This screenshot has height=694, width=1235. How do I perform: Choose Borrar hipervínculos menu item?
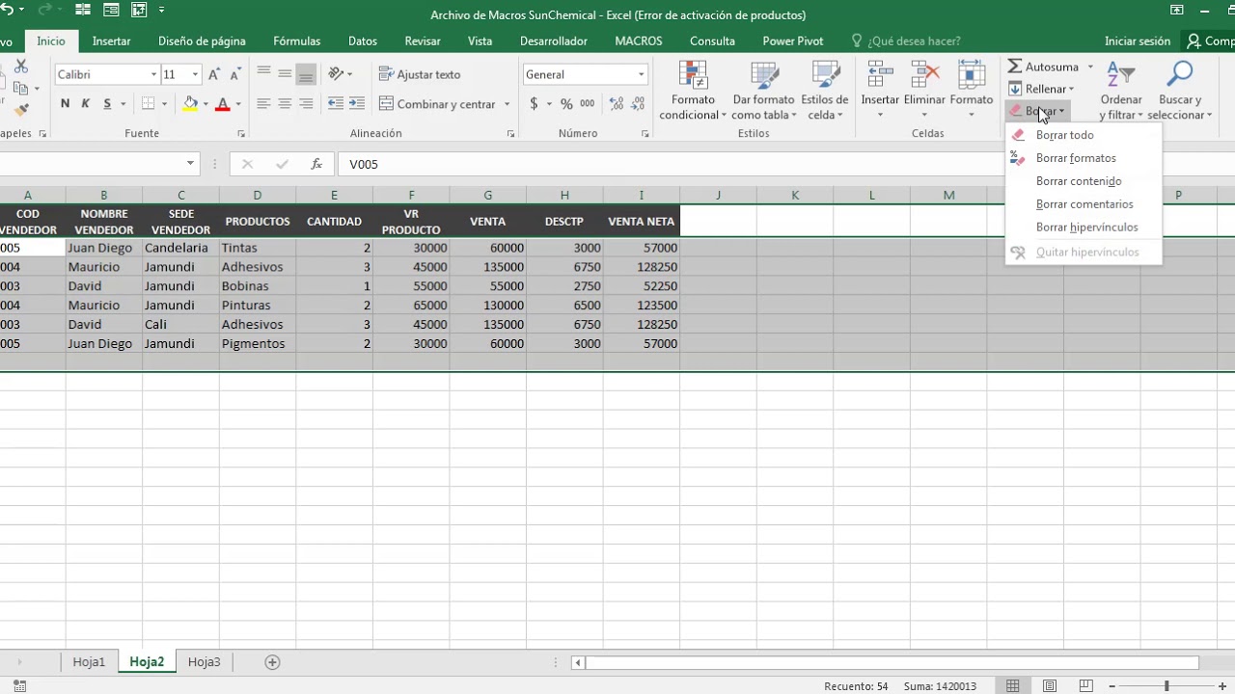(1084, 227)
